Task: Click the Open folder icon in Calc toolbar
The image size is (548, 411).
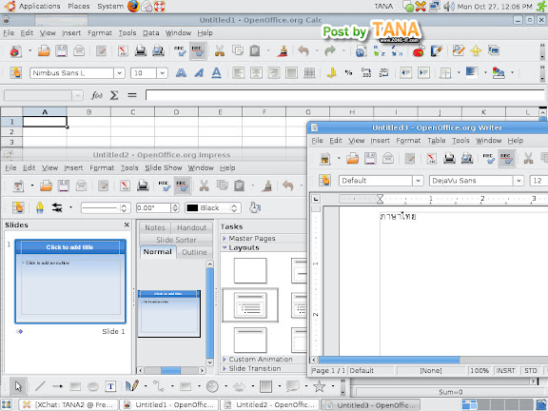Action: 44,51
